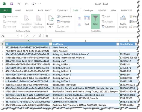Confirm formula entry with checkmark icon

point(34,36)
